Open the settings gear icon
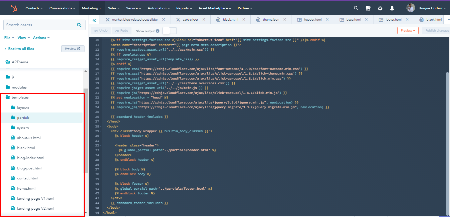This screenshot has height=217, width=450. [x=380, y=8]
